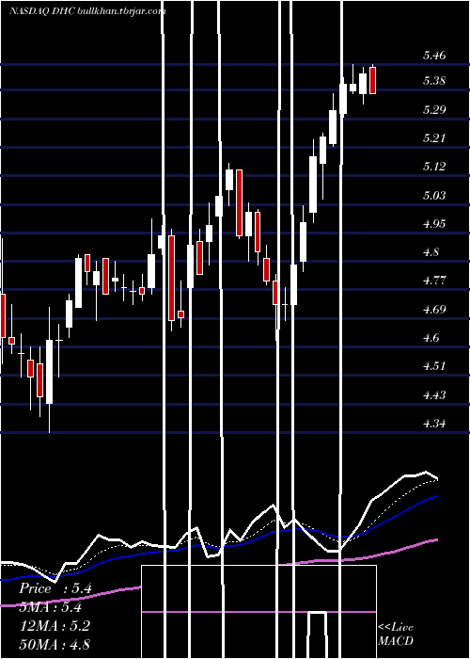This screenshot has width=470, height=659.
Task: Click the 4.6 price axis label
Action: 431,338
